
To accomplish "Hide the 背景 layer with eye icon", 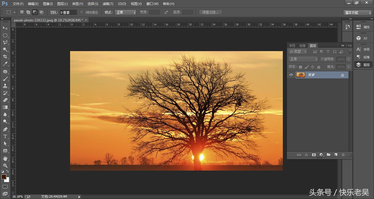I will [x=291, y=75].
